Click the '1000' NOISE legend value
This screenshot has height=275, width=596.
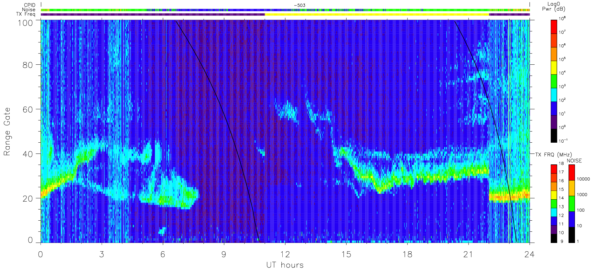pos(582,194)
